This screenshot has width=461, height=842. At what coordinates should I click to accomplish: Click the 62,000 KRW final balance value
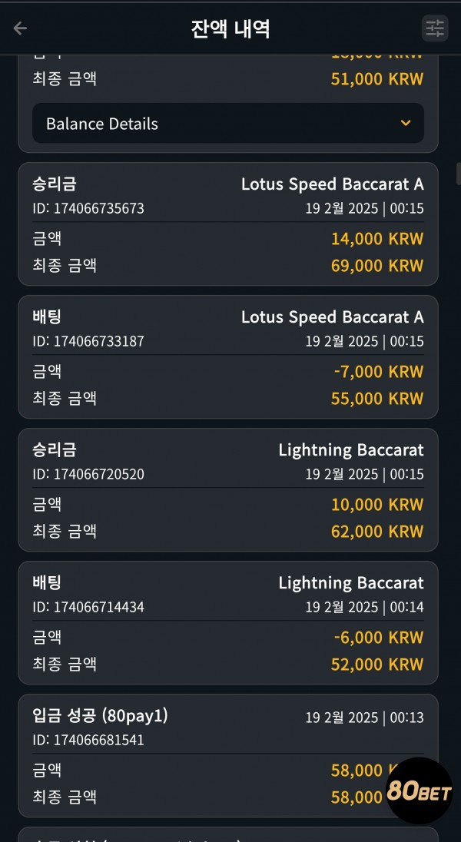pos(377,532)
